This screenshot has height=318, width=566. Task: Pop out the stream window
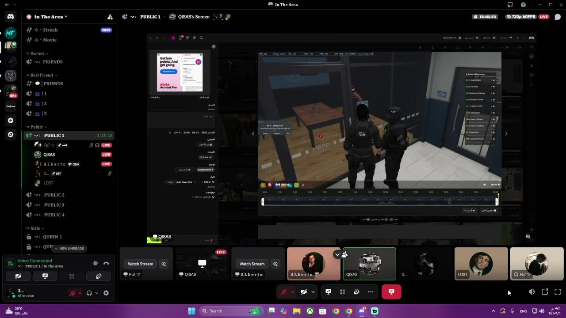pyautogui.click(x=545, y=292)
